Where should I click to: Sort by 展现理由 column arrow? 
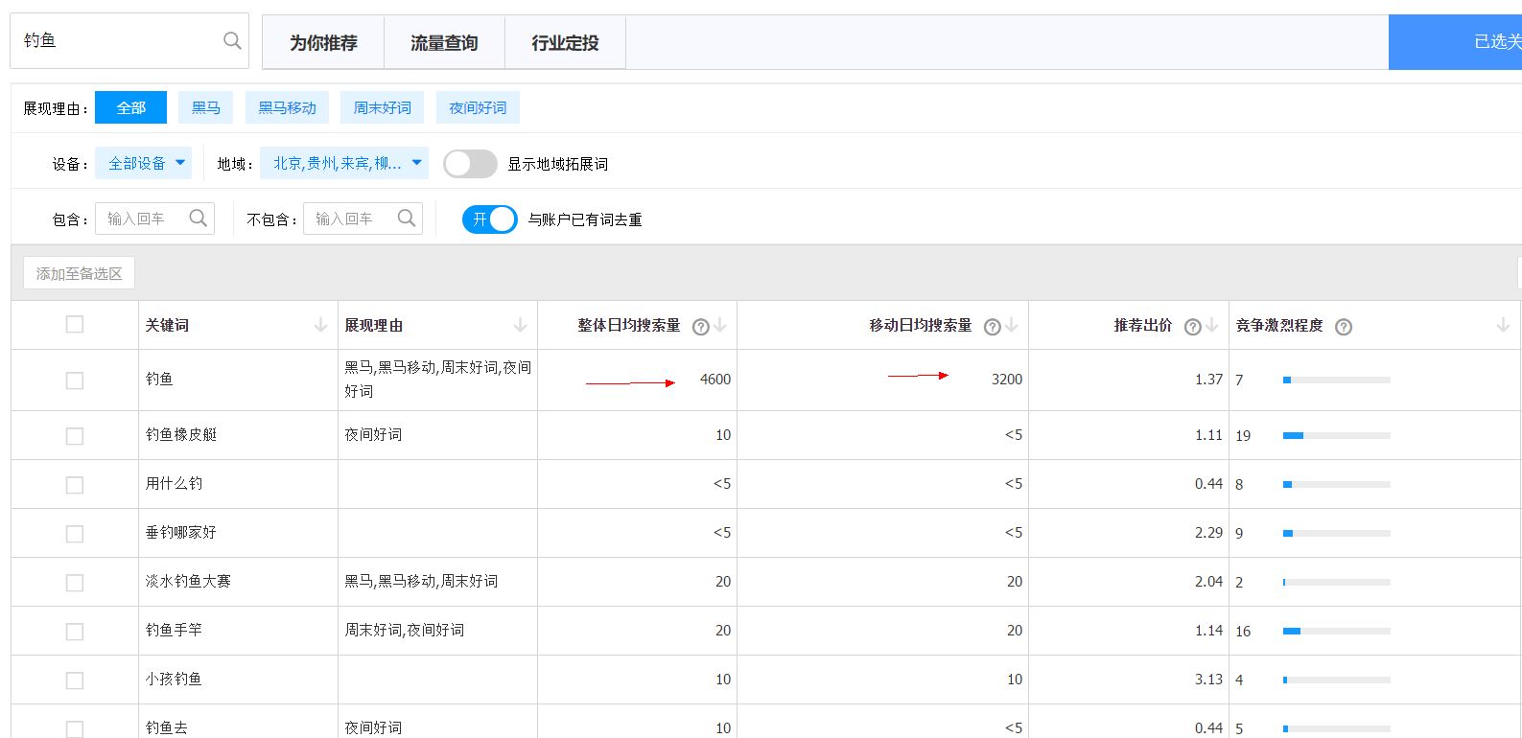pos(520,326)
